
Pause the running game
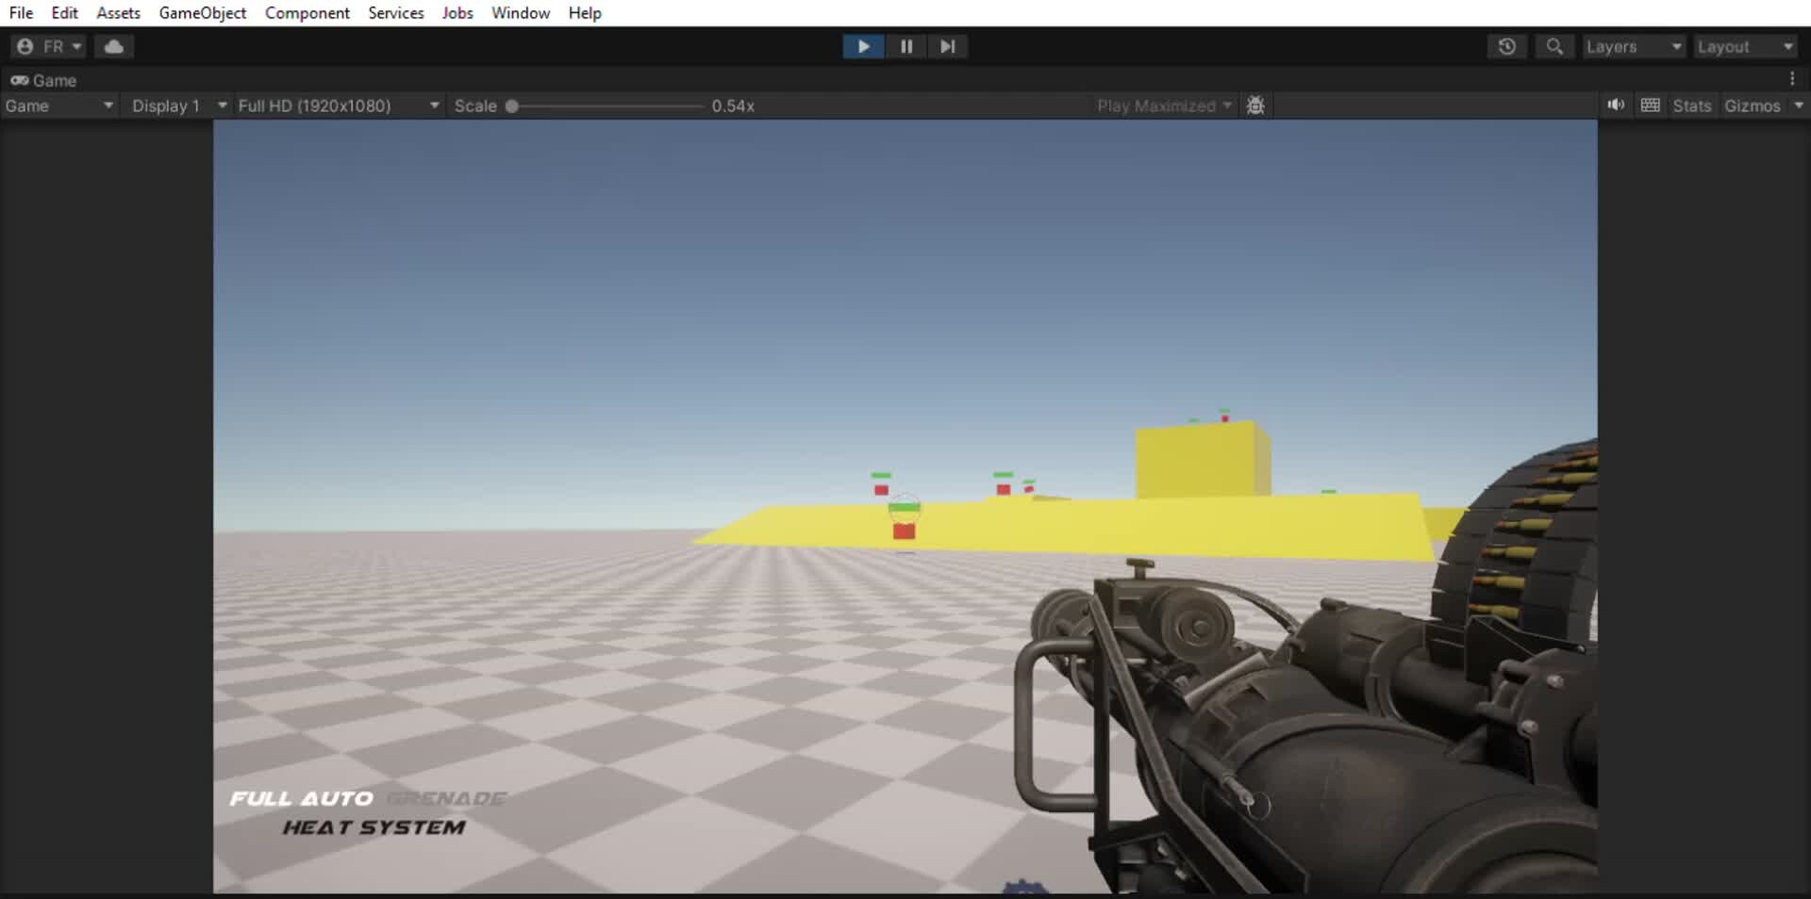(x=905, y=46)
